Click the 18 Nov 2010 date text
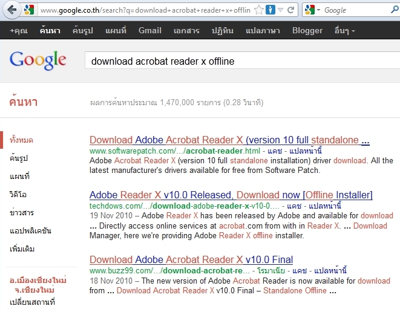400x309 pixels. [111, 281]
